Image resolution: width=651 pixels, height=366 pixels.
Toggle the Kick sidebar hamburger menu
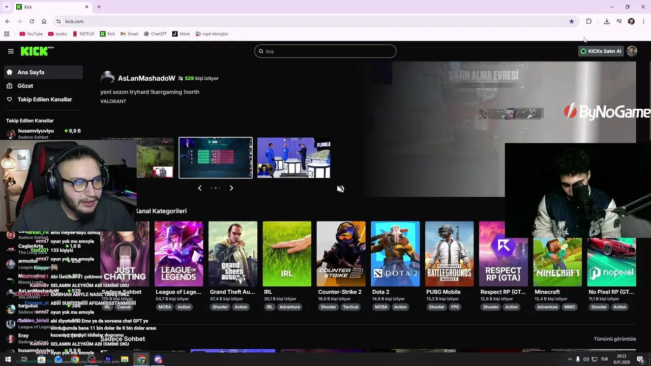point(11,51)
